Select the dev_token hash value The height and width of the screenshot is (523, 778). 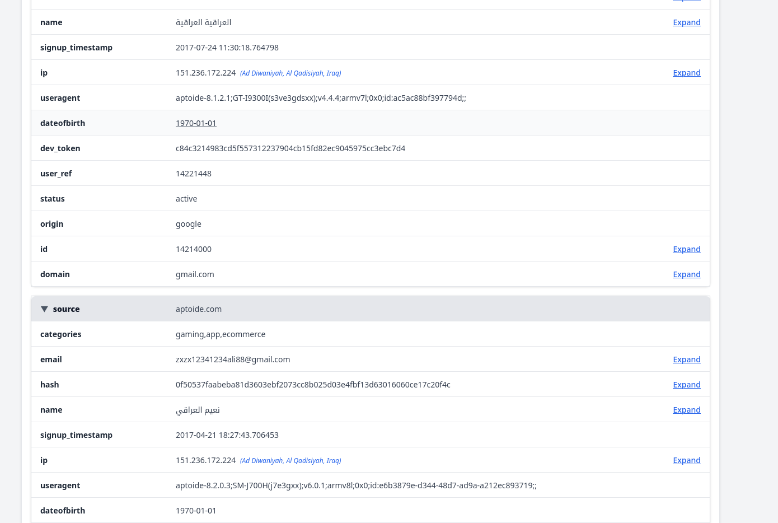click(x=290, y=148)
